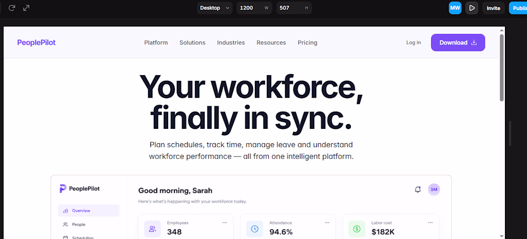Open the Labor cost three-dot menu

pos(430,223)
